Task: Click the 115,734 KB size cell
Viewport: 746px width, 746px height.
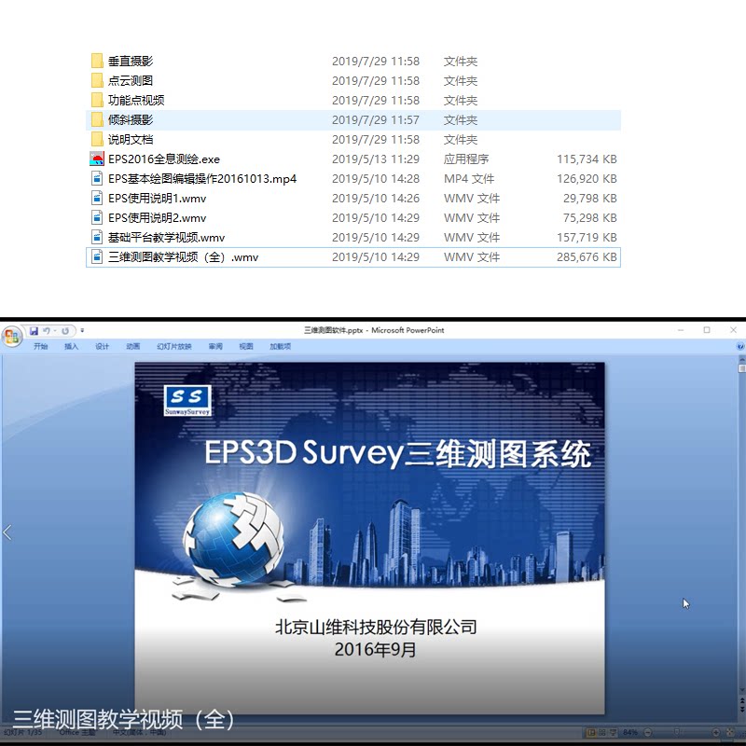Action: point(587,159)
